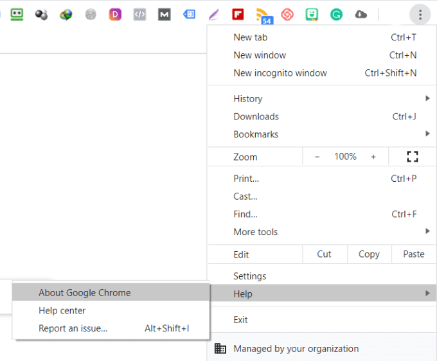Click the Bookmarks menu label
Screen dimensions: 437x361
(x=256, y=134)
